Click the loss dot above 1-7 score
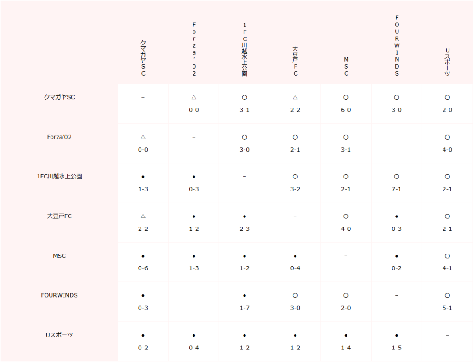The height and width of the screenshot is (362, 475). tap(244, 295)
